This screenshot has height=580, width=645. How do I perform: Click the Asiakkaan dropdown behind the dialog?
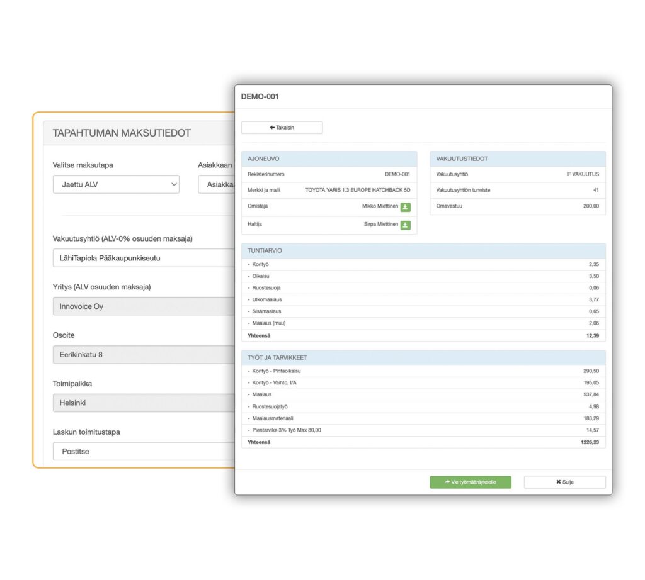point(217,184)
